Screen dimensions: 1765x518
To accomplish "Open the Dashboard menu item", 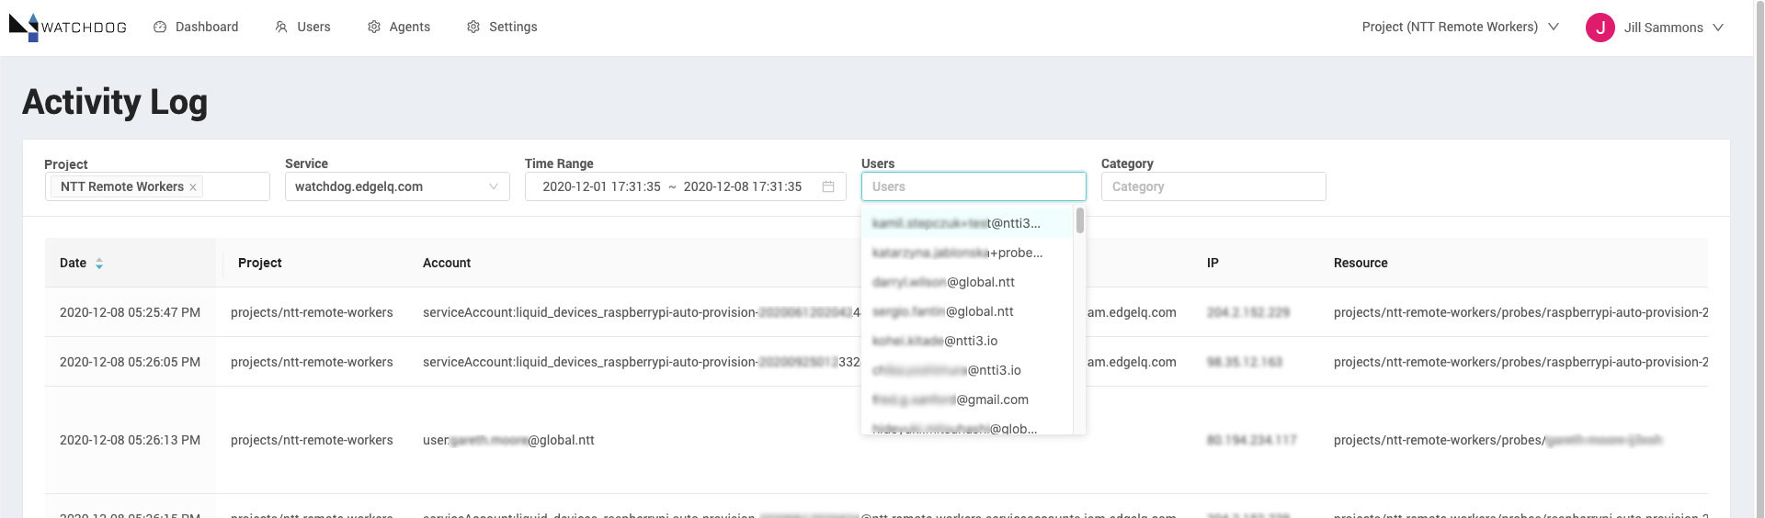I will point(196,27).
